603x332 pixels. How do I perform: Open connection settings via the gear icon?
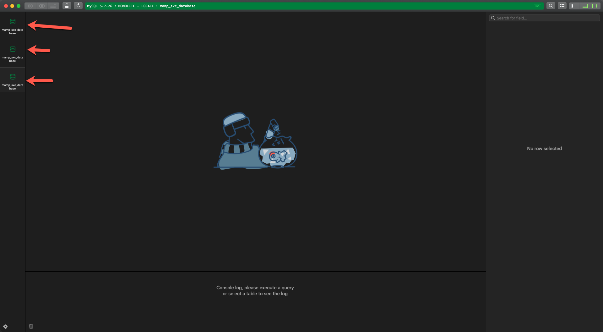pyautogui.click(x=5, y=326)
